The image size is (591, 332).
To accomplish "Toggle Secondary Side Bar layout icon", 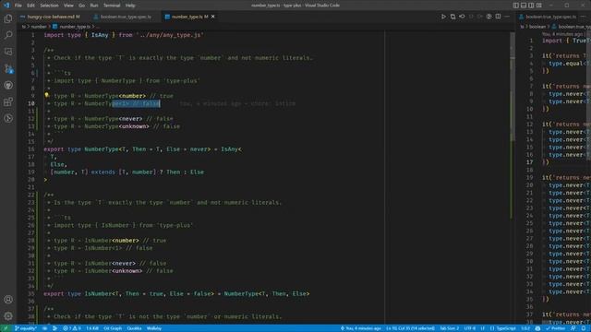I will 531,6.
